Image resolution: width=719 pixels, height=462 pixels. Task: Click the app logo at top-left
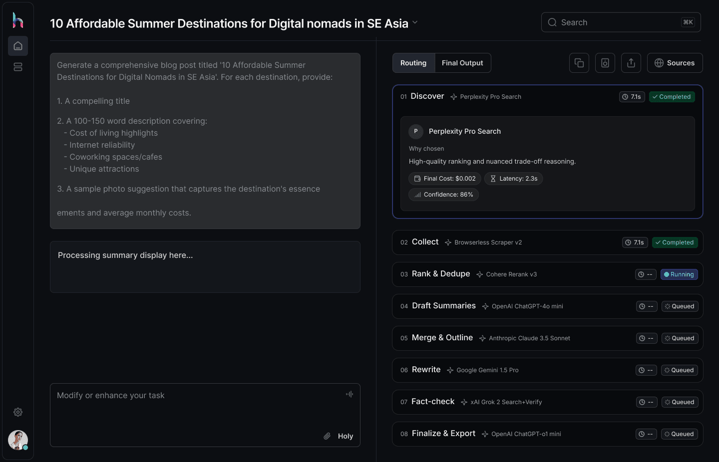18,20
